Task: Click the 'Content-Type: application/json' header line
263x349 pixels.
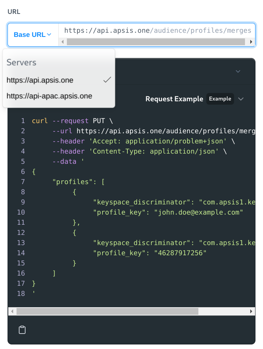Action: (140, 151)
